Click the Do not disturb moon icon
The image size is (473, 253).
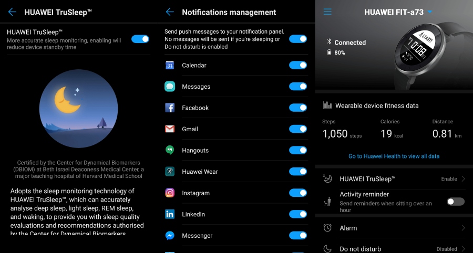[x=327, y=249]
